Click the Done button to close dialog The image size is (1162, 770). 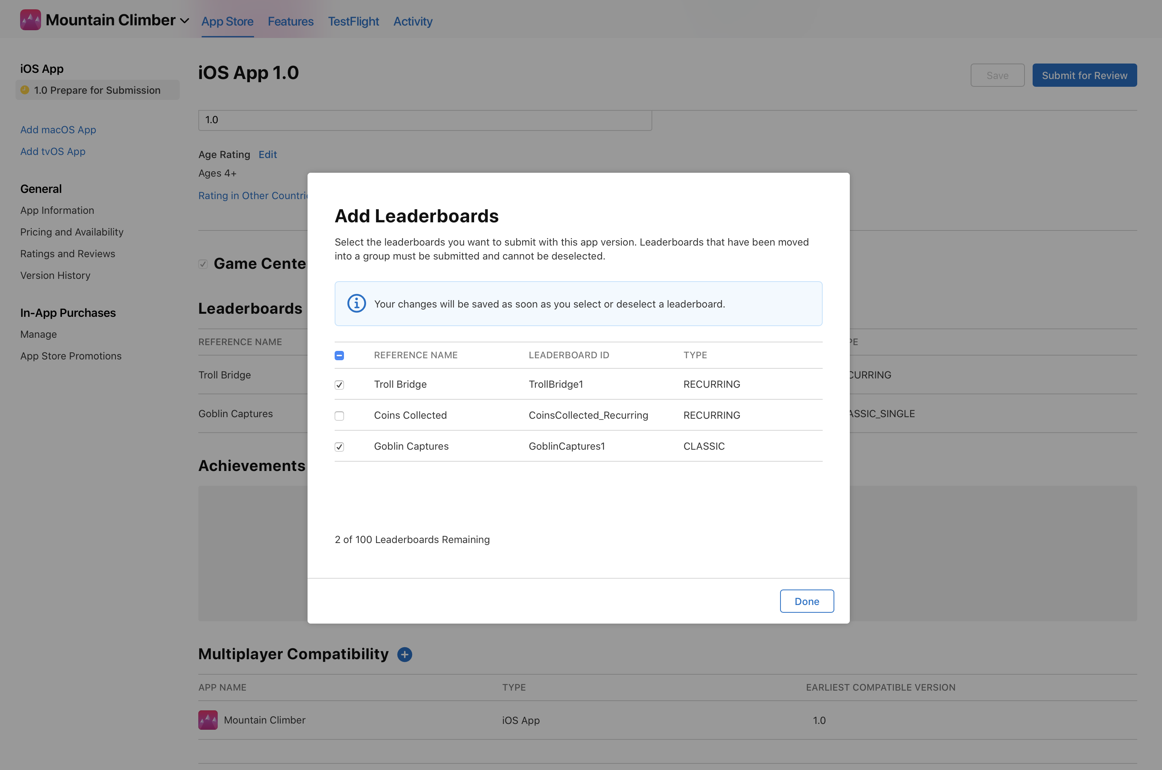pyautogui.click(x=806, y=601)
